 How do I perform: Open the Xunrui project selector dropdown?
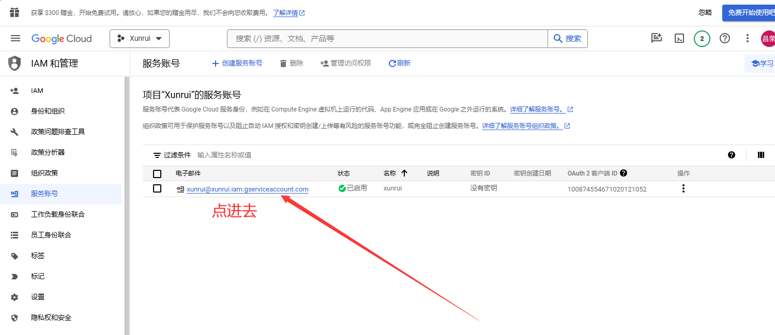point(140,39)
